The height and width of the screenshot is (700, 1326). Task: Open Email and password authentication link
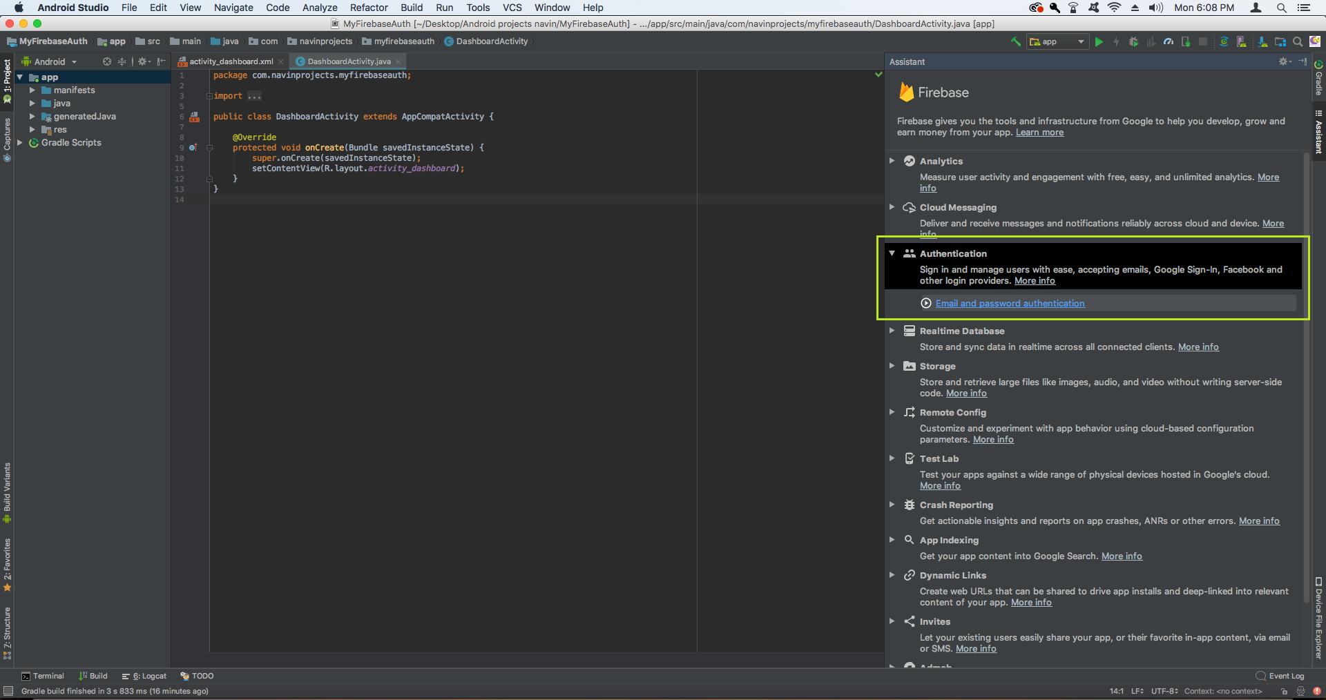1010,303
